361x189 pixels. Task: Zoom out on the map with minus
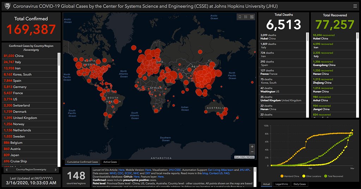(x=252, y=152)
